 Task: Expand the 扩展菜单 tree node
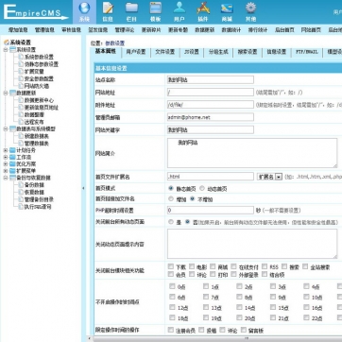pyautogui.click(x=6, y=171)
